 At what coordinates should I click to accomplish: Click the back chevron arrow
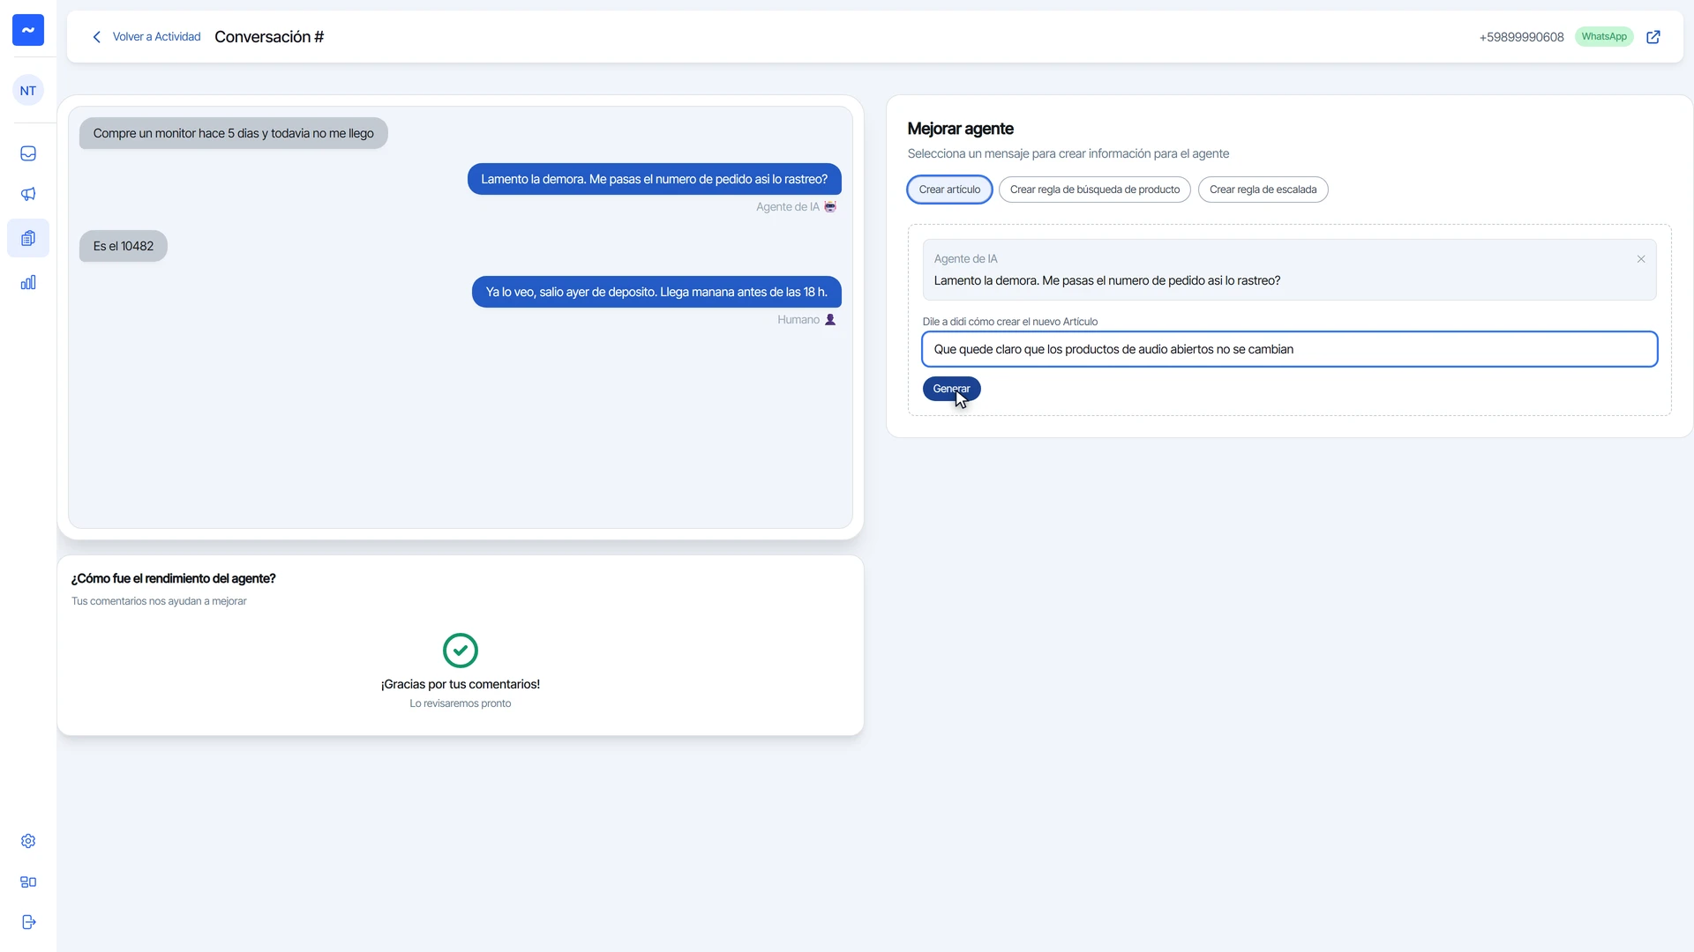[x=97, y=37]
